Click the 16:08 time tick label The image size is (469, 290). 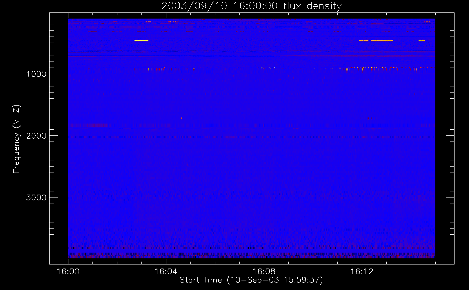pos(264,272)
